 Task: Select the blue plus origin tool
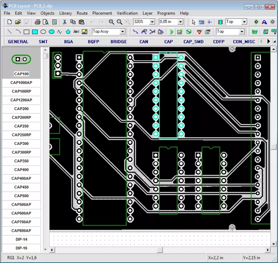coord(210,22)
